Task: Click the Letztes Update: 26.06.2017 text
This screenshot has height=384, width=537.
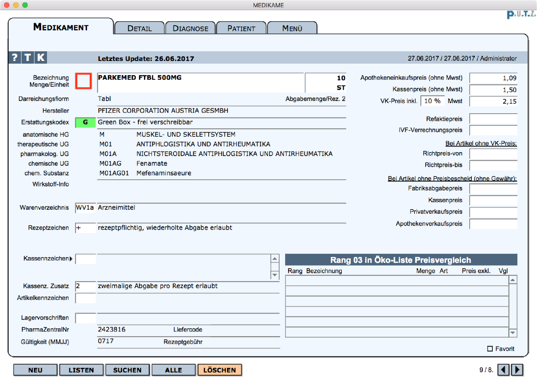Action: [146, 59]
